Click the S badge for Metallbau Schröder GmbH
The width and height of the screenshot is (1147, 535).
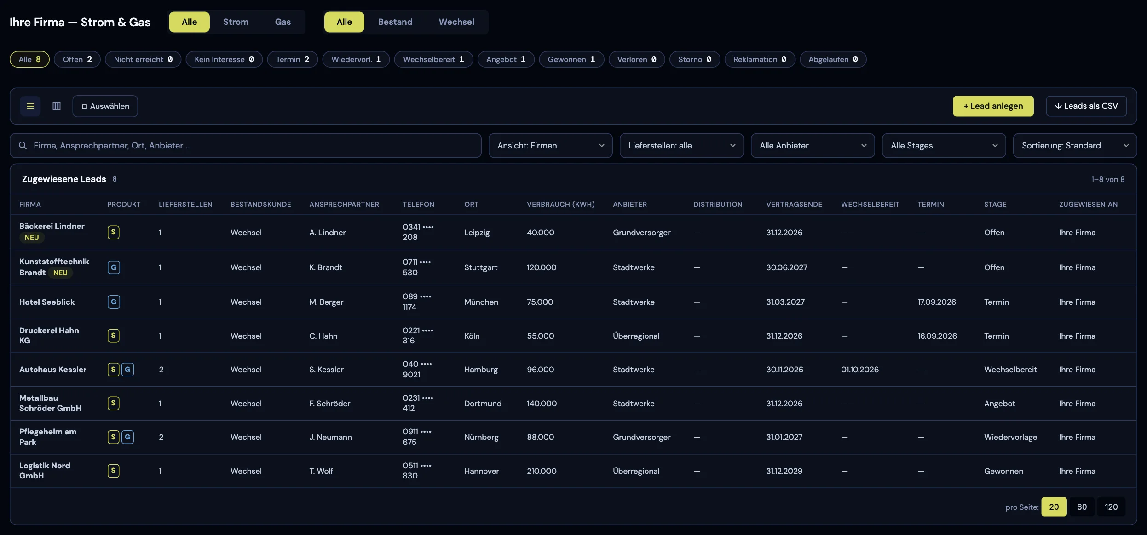(x=113, y=403)
